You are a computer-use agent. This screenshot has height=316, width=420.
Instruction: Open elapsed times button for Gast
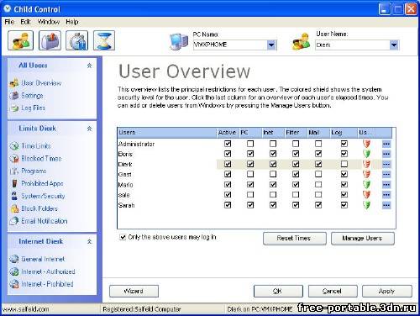click(x=386, y=175)
